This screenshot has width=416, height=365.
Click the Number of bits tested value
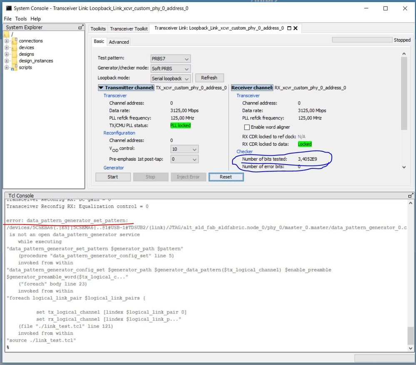coord(307,159)
